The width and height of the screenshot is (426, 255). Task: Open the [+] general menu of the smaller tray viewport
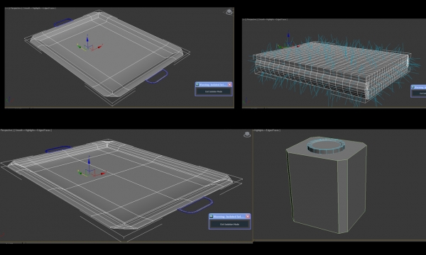[x=7, y=8]
